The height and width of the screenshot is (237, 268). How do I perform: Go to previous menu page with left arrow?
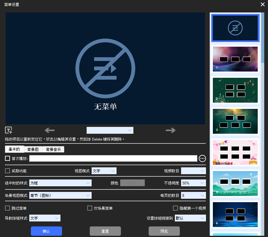pyautogui.click(x=50, y=130)
